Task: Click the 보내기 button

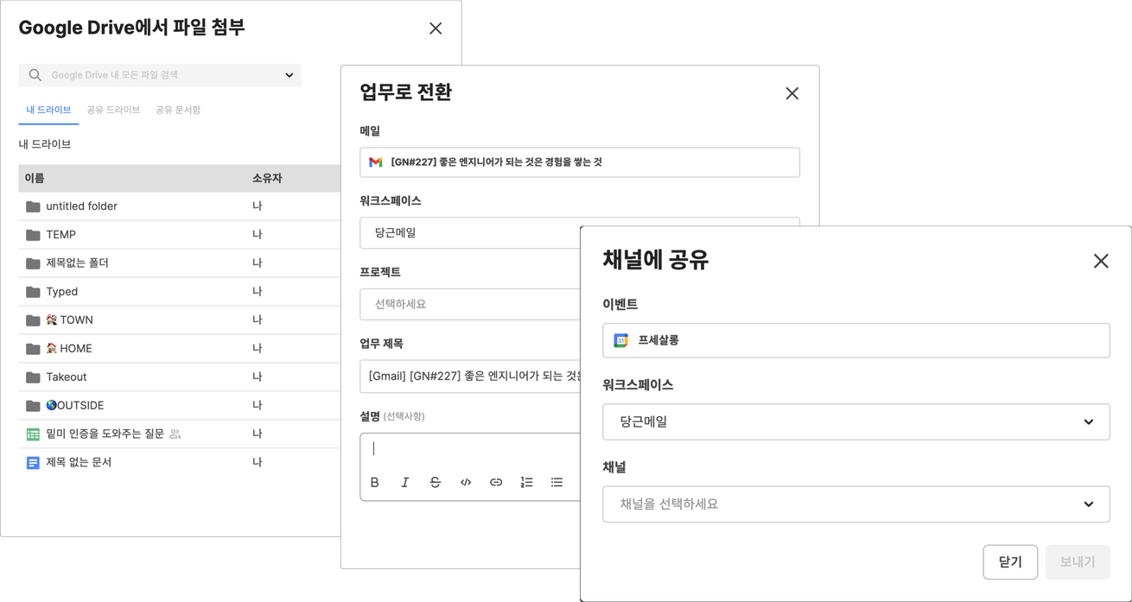Action: point(1078,561)
